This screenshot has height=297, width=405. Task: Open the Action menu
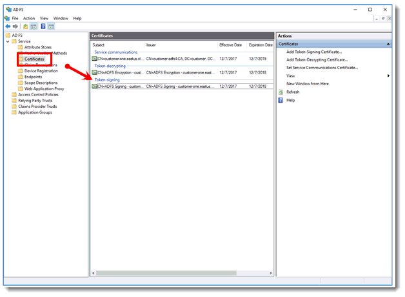[x=29, y=18]
